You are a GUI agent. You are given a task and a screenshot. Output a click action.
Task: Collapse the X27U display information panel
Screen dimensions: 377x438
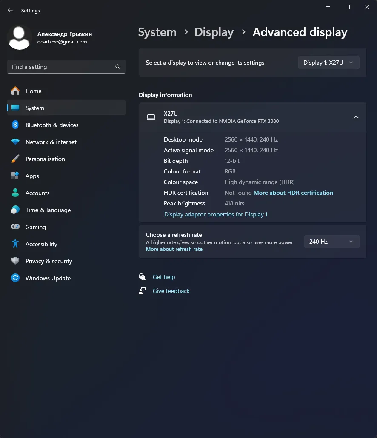click(356, 117)
